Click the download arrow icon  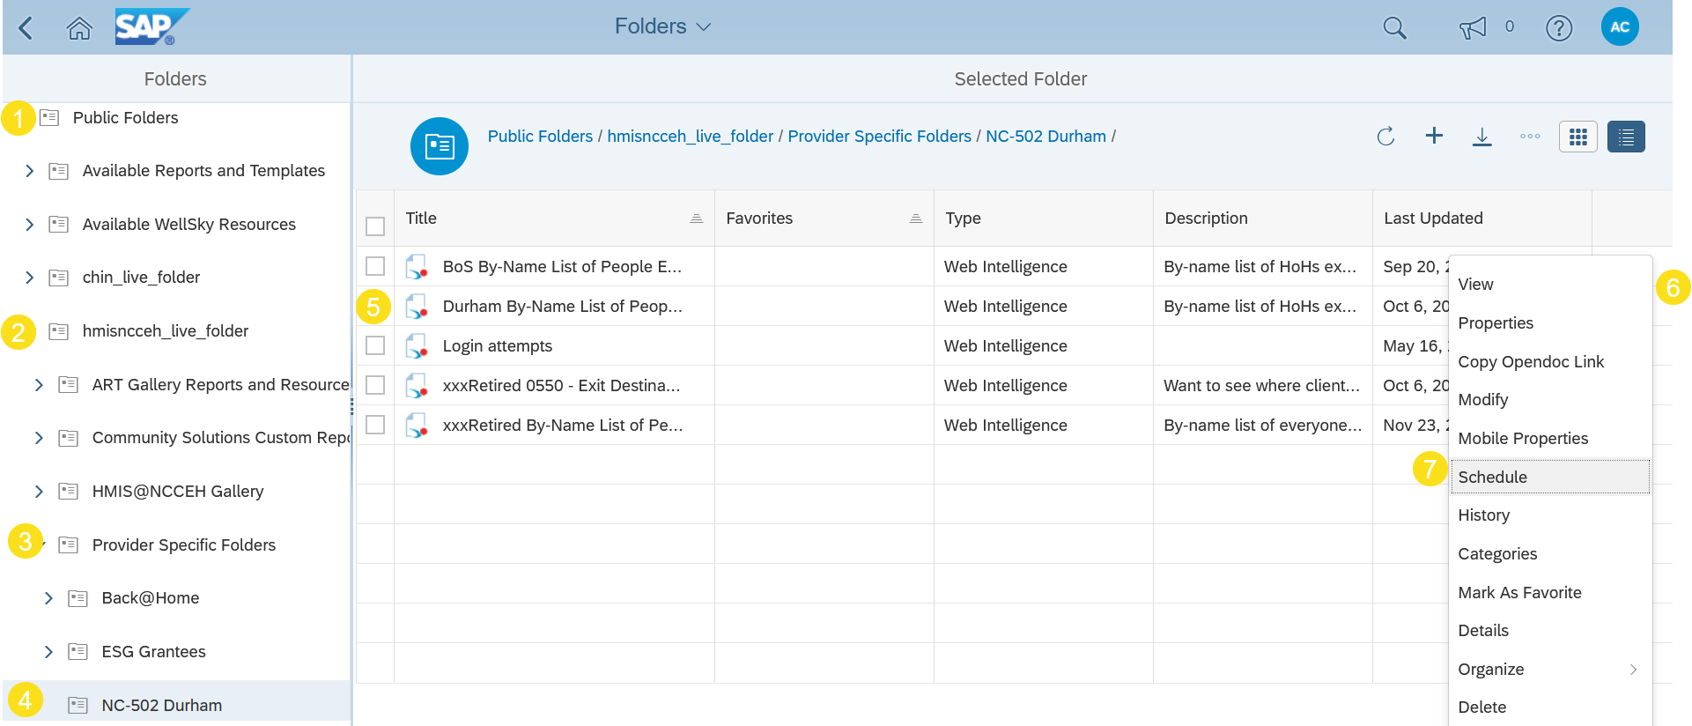coord(1482,137)
